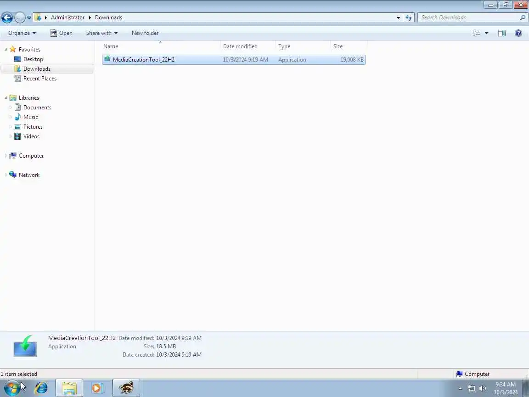Show hidden tray icons arrow
This screenshot has width=529, height=397.
[x=460, y=389]
